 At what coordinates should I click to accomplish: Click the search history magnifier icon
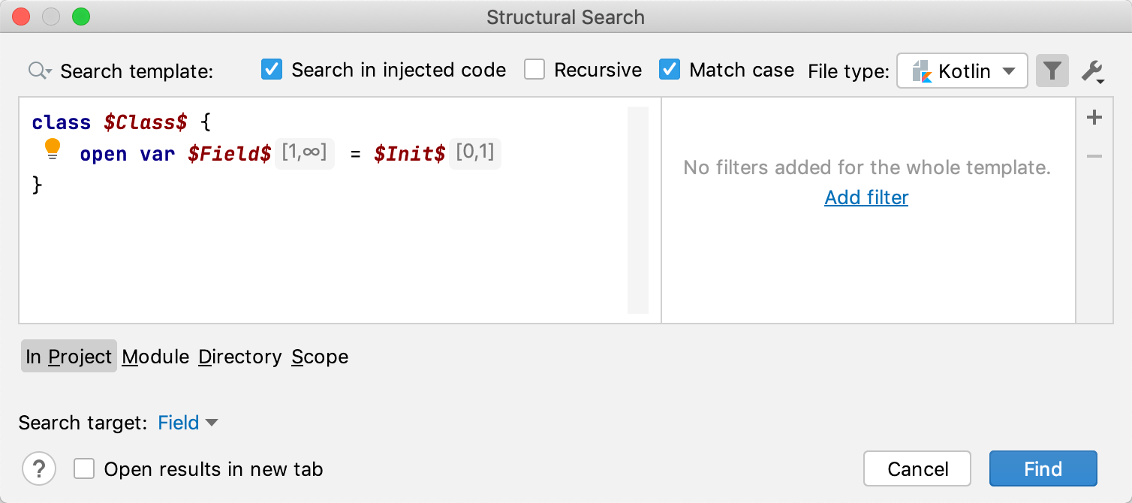pyautogui.click(x=39, y=71)
